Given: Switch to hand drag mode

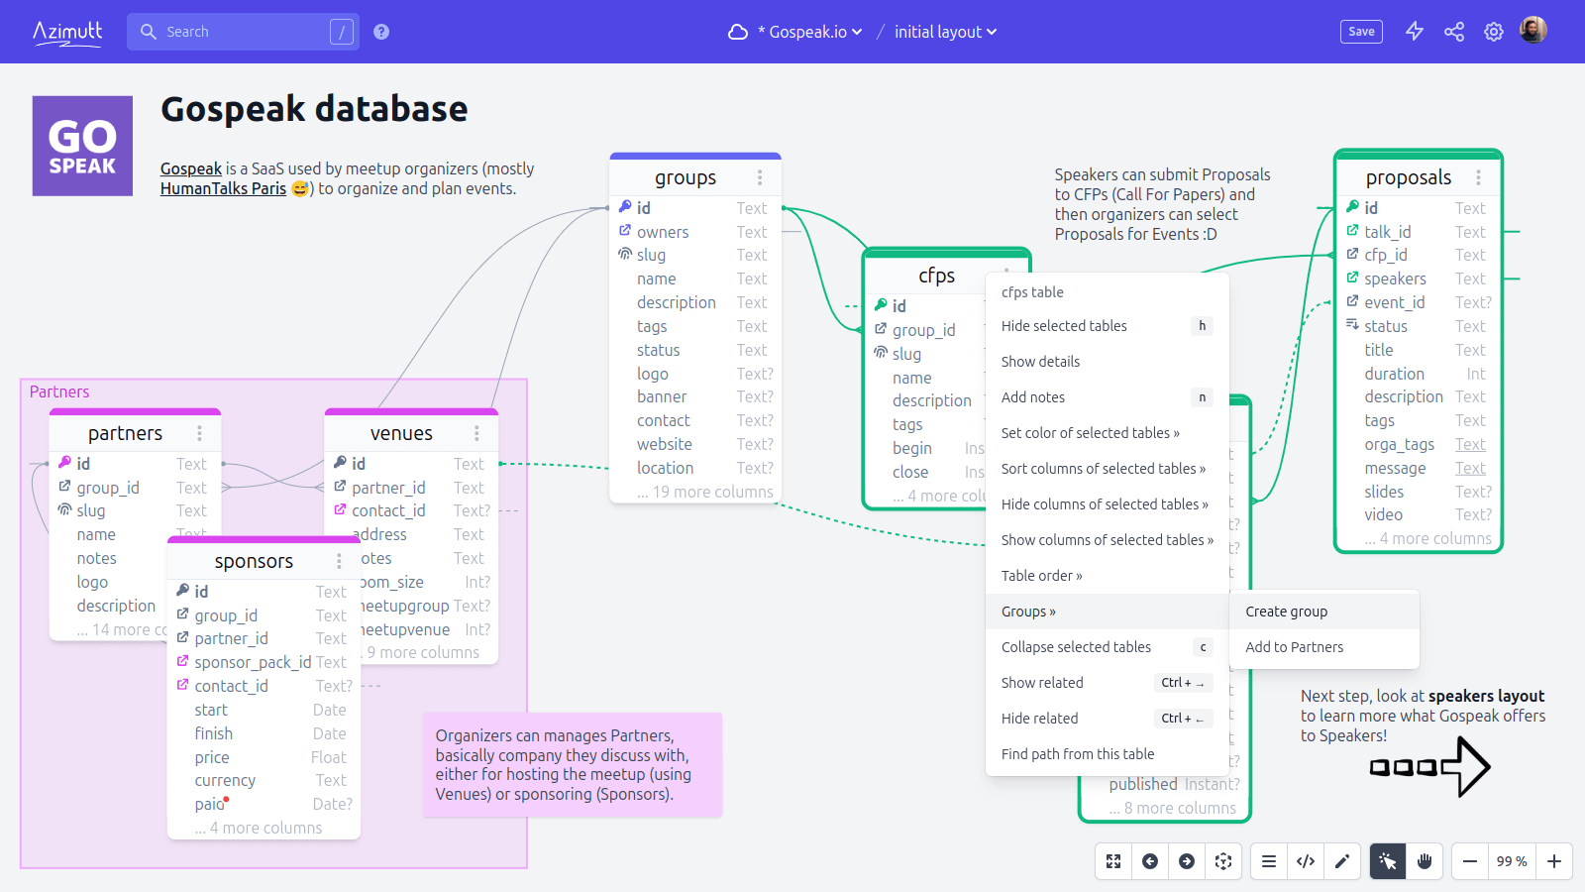Looking at the screenshot, I should (1425, 861).
